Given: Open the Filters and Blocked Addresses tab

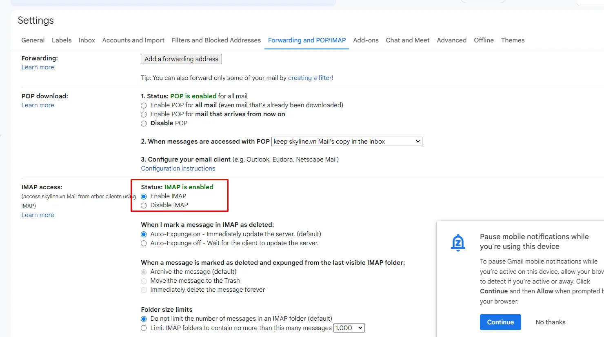Looking at the screenshot, I should coord(216,40).
